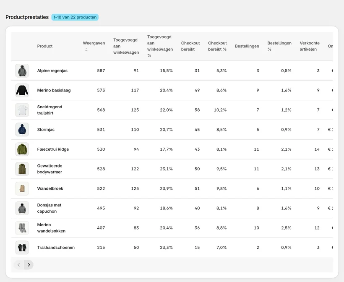Select Sneldrogend trailshirt checkout percentage 10,2%

point(220,110)
